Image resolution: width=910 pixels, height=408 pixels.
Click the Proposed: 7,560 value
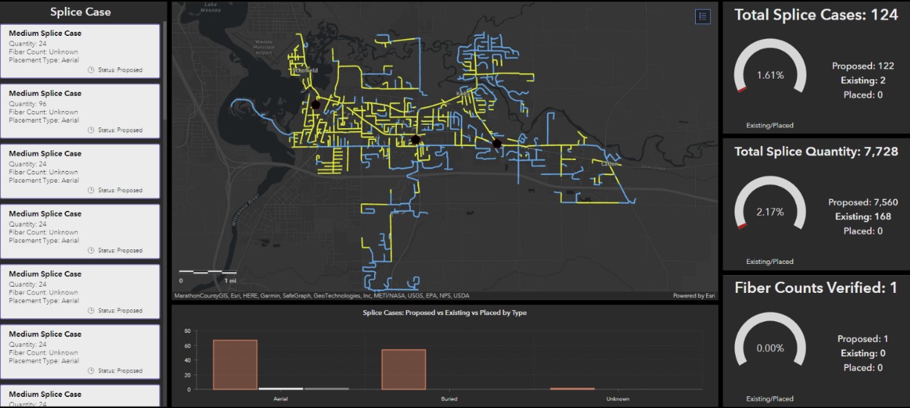[x=863, y=203]
